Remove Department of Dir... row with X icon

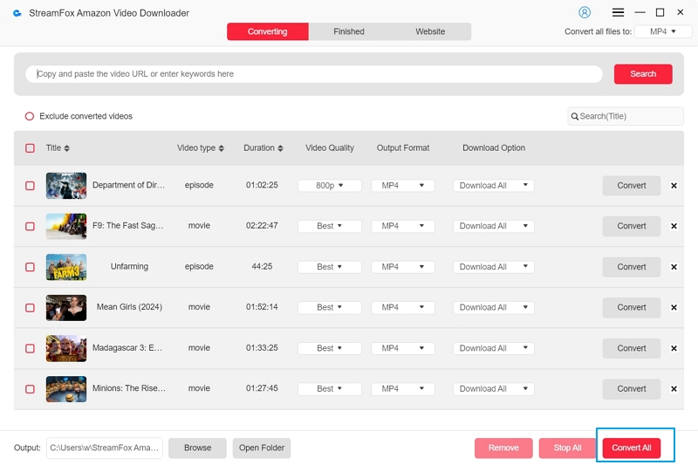[674, 186]
